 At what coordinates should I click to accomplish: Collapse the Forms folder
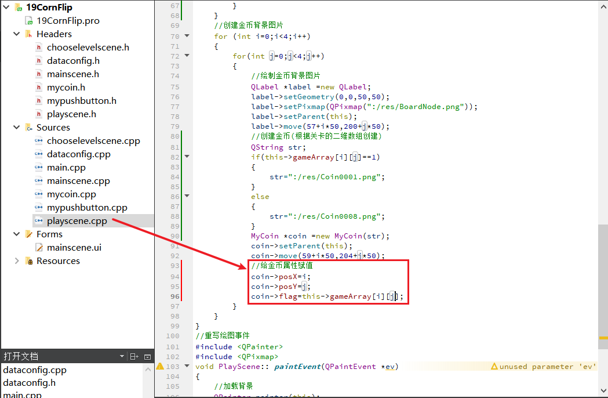click(17, 234)
